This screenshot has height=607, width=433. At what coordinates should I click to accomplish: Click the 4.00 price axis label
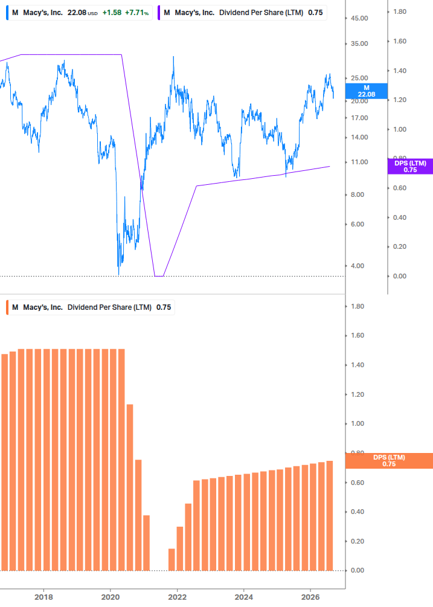[358, 266]
